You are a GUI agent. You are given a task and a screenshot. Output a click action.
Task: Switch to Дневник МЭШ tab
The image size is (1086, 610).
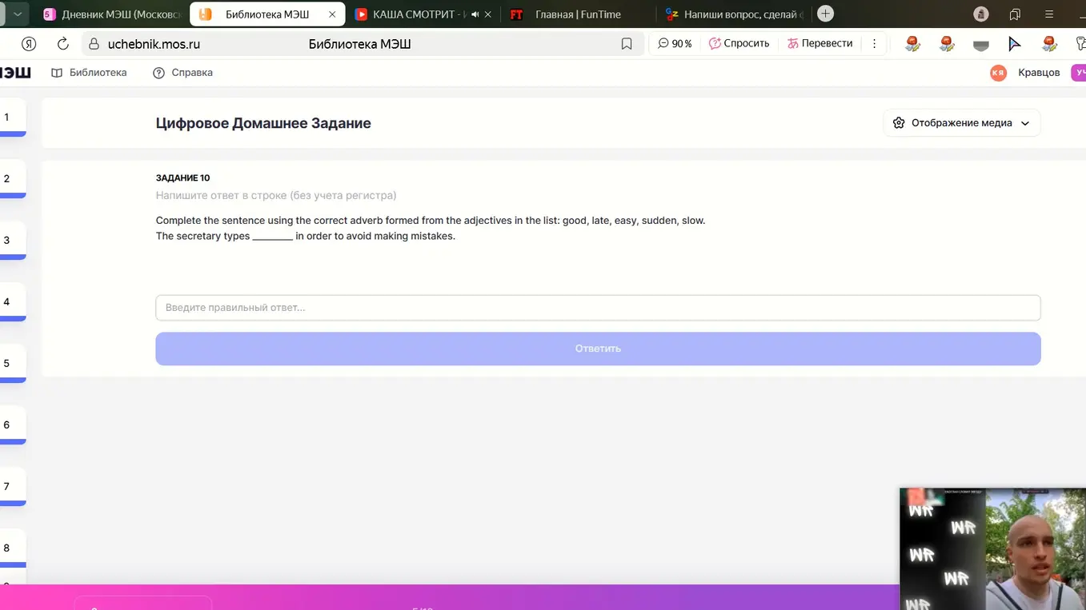[x=111, y=14]
